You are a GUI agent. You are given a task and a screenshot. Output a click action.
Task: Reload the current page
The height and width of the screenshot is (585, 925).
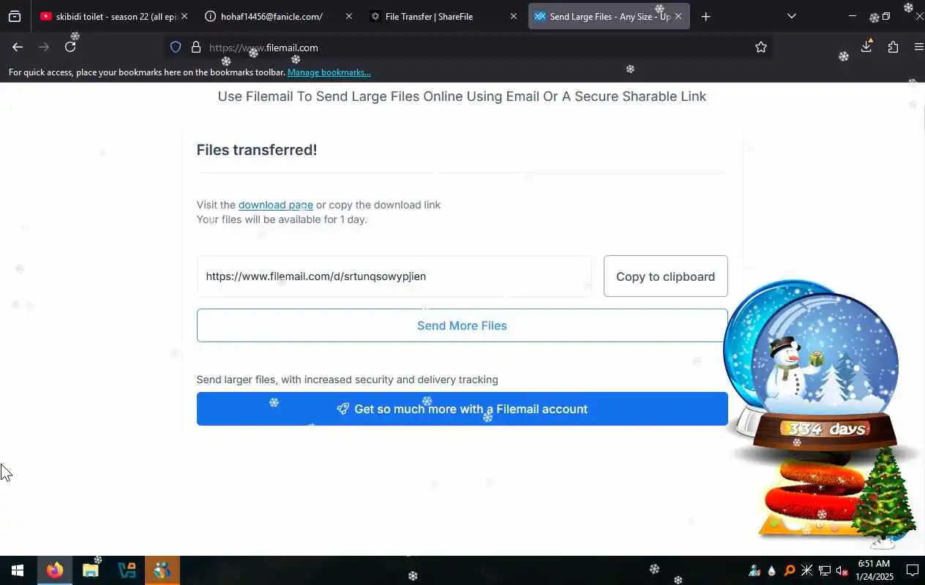pos(70,47)
